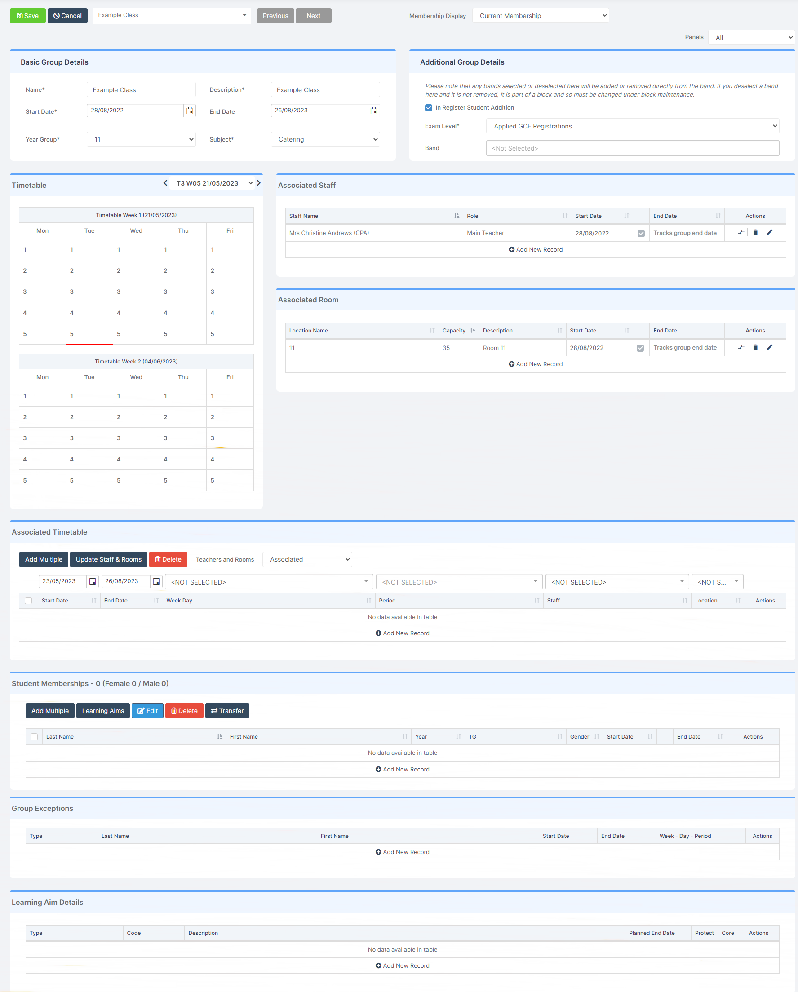
Task: Open the Start Date calendar picker
Action: (x=190, y=111)
